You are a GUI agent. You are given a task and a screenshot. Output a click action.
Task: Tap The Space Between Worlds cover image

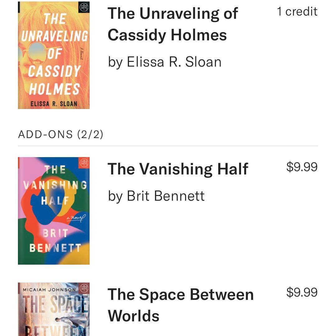tap(54, 309)
